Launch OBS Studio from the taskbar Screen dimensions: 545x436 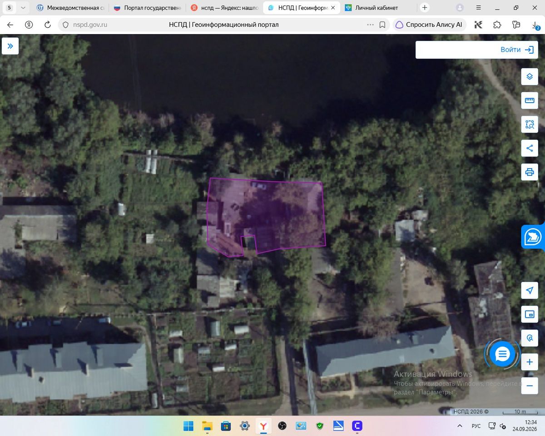pos(282,426)
